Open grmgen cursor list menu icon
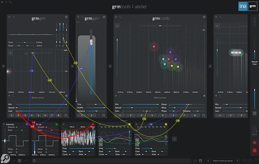 66,96
